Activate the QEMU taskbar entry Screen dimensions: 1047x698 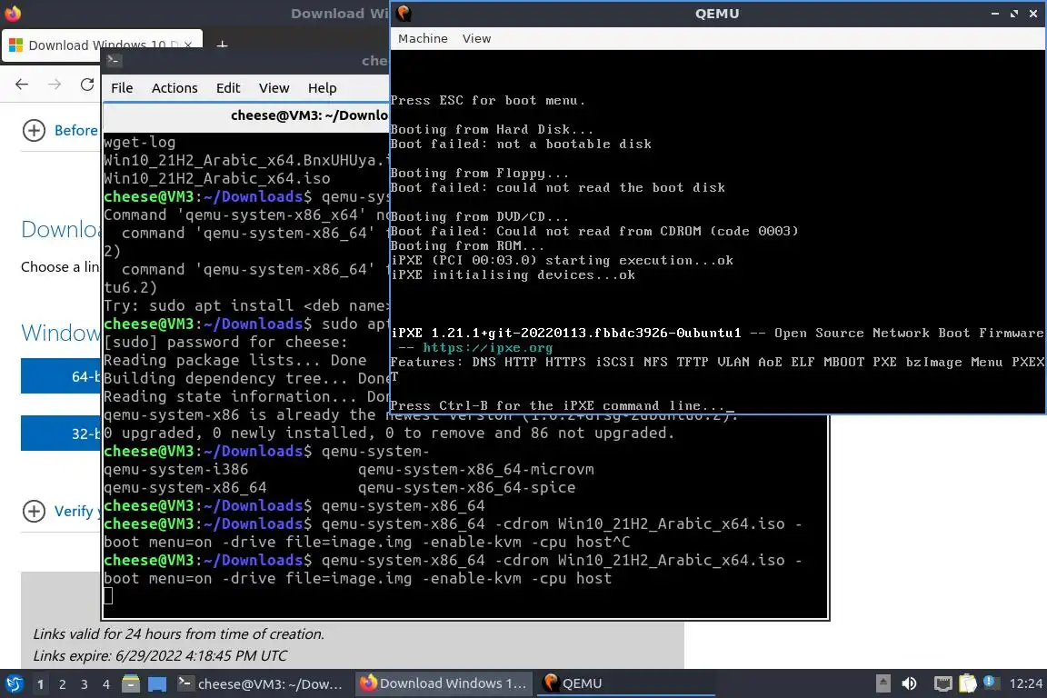(x=625, y=683)
